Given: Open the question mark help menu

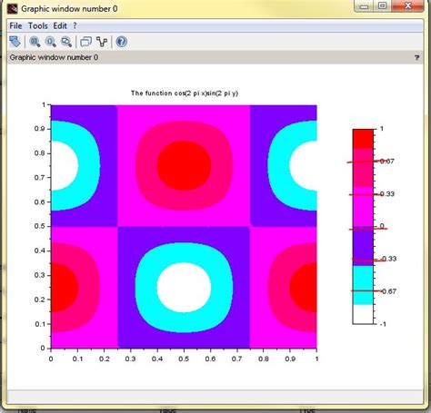Looking at the screenshot, I should click(x=75, y=26).
